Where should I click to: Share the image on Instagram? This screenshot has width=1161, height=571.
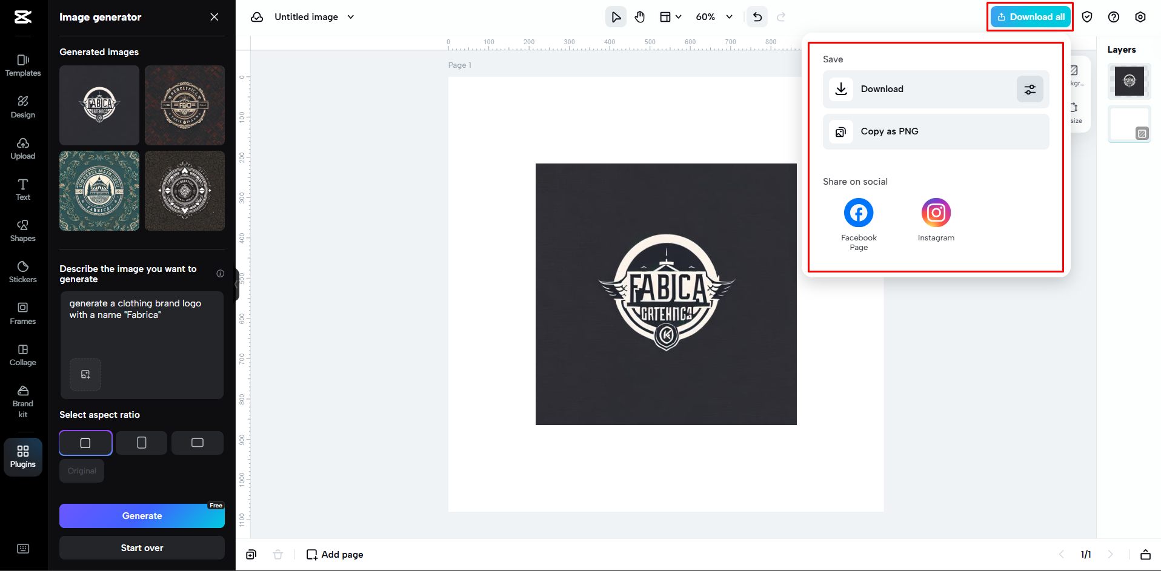936,213
